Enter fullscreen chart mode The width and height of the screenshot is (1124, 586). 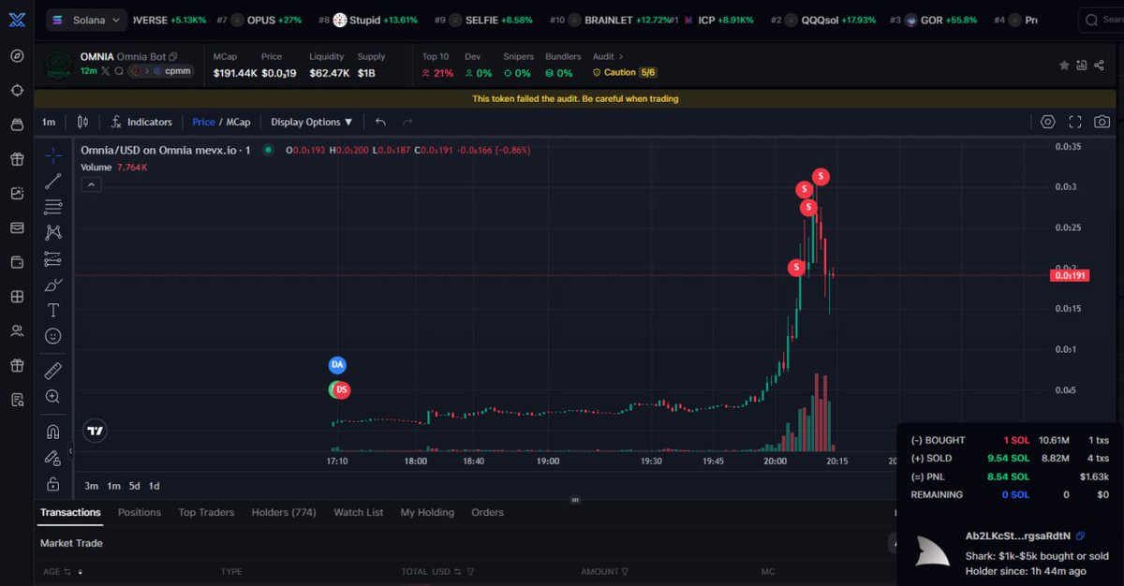[1075, 122]
